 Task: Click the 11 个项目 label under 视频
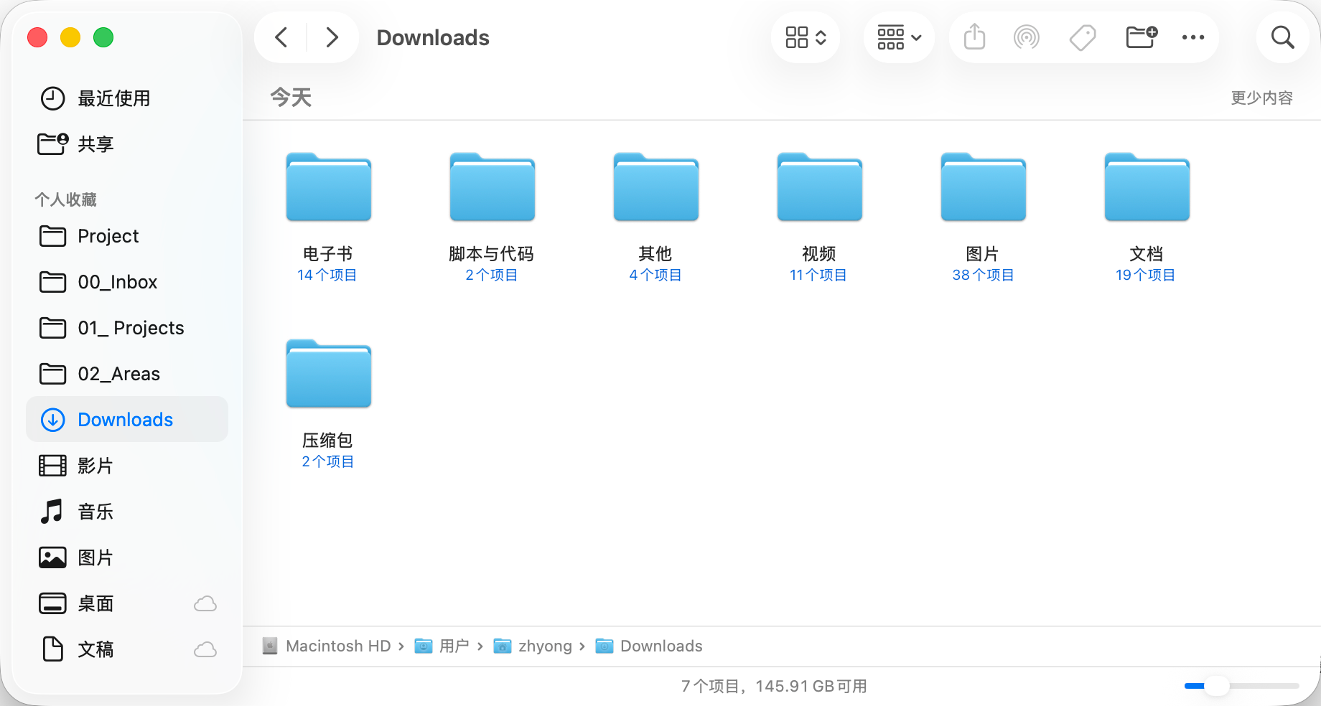818,275
